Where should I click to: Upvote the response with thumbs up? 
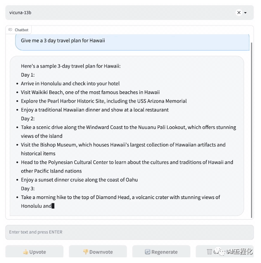point(34,252)
